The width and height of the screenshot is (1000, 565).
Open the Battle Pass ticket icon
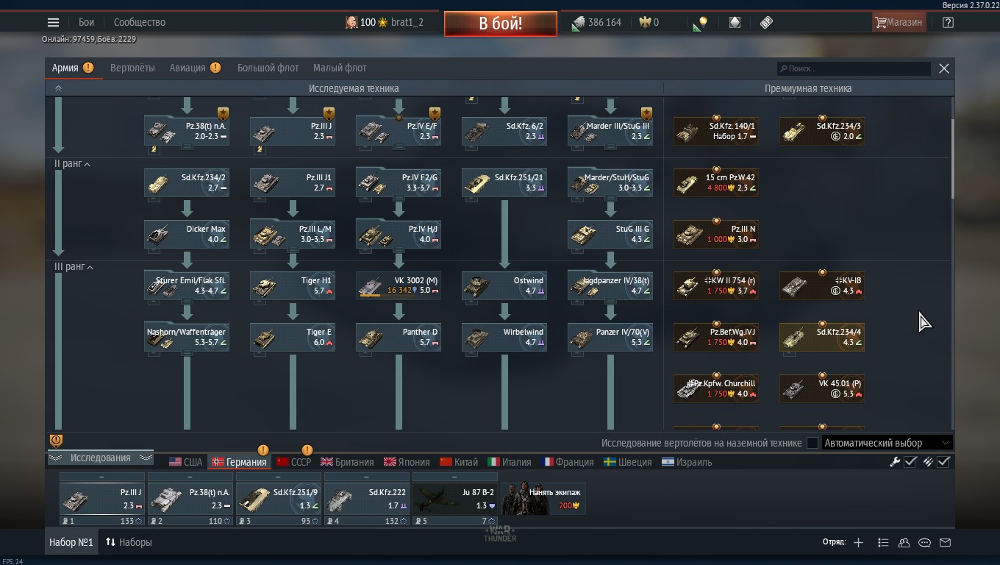click(767, 22)
